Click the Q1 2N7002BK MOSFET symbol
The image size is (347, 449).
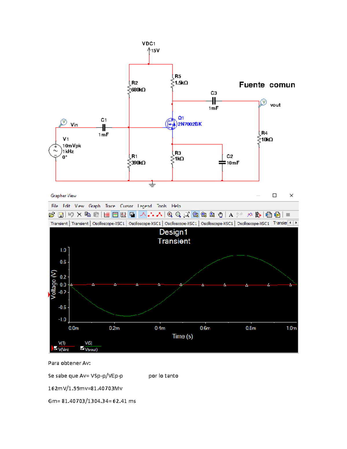tap(171, 124)
